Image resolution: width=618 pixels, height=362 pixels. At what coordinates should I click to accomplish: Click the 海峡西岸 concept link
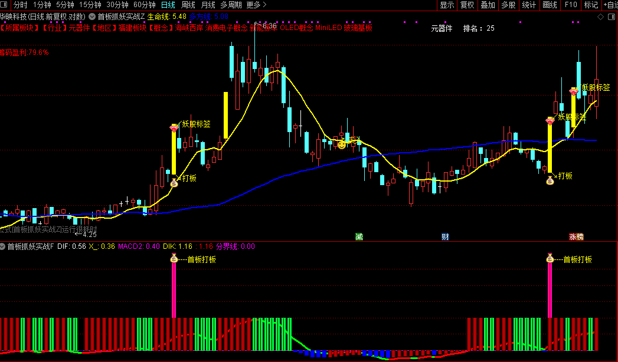(189, 28)
